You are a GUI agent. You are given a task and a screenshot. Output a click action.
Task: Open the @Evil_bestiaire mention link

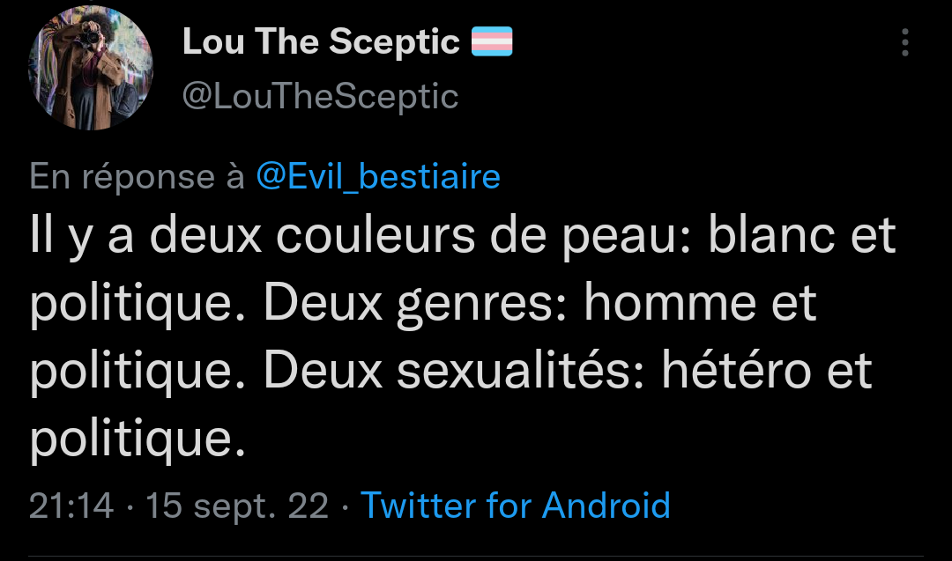click(378, 177)
